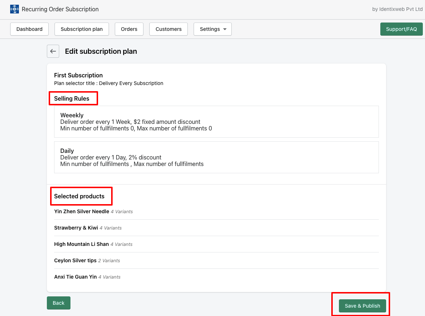This screenshot has width=425, height=316.
Task: Click 'by Identixweb Pvt Ltd' text
Action: tap(397, 9)
